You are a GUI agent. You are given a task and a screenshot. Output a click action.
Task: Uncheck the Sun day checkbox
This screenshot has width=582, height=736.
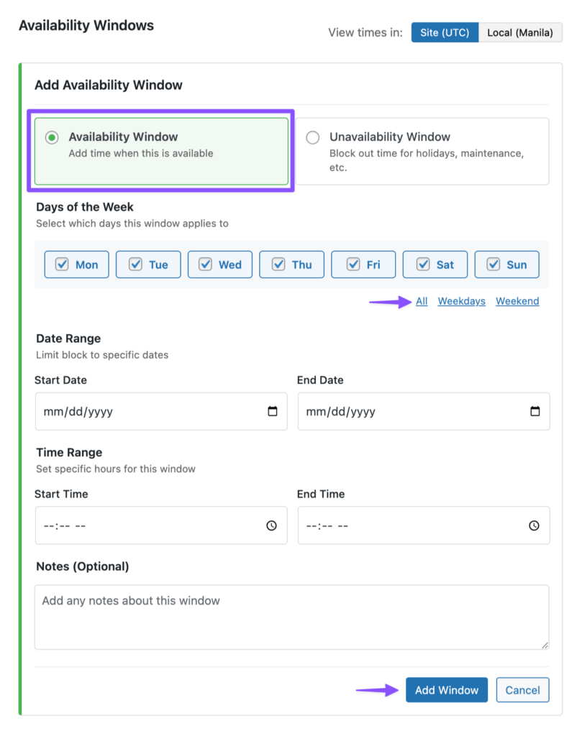tap(494, 264)
